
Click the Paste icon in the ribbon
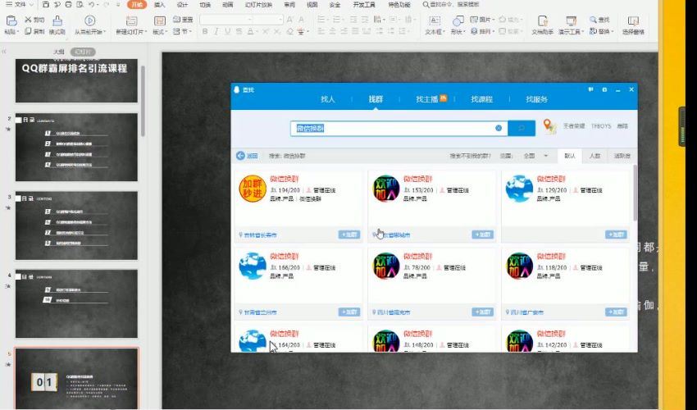click(x=11, y=20)
